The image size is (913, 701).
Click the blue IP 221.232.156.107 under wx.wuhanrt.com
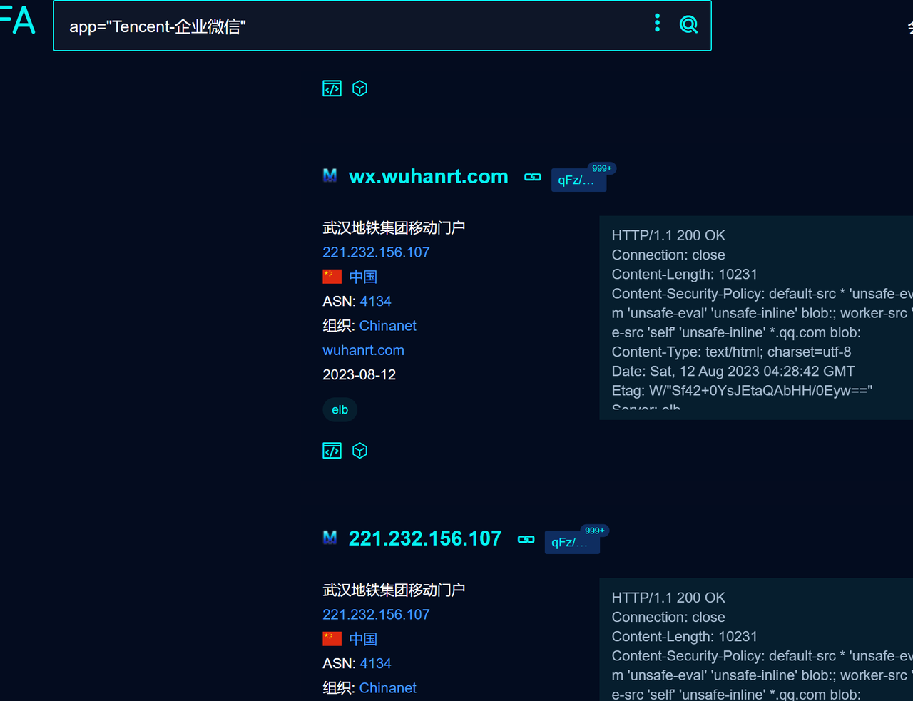pos(376,252)
